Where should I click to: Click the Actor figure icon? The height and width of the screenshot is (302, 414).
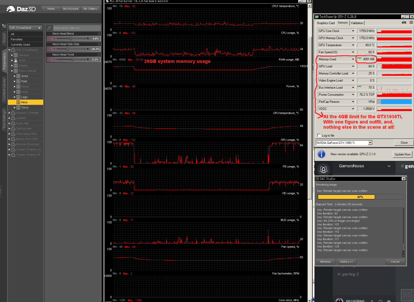point(16,60)
